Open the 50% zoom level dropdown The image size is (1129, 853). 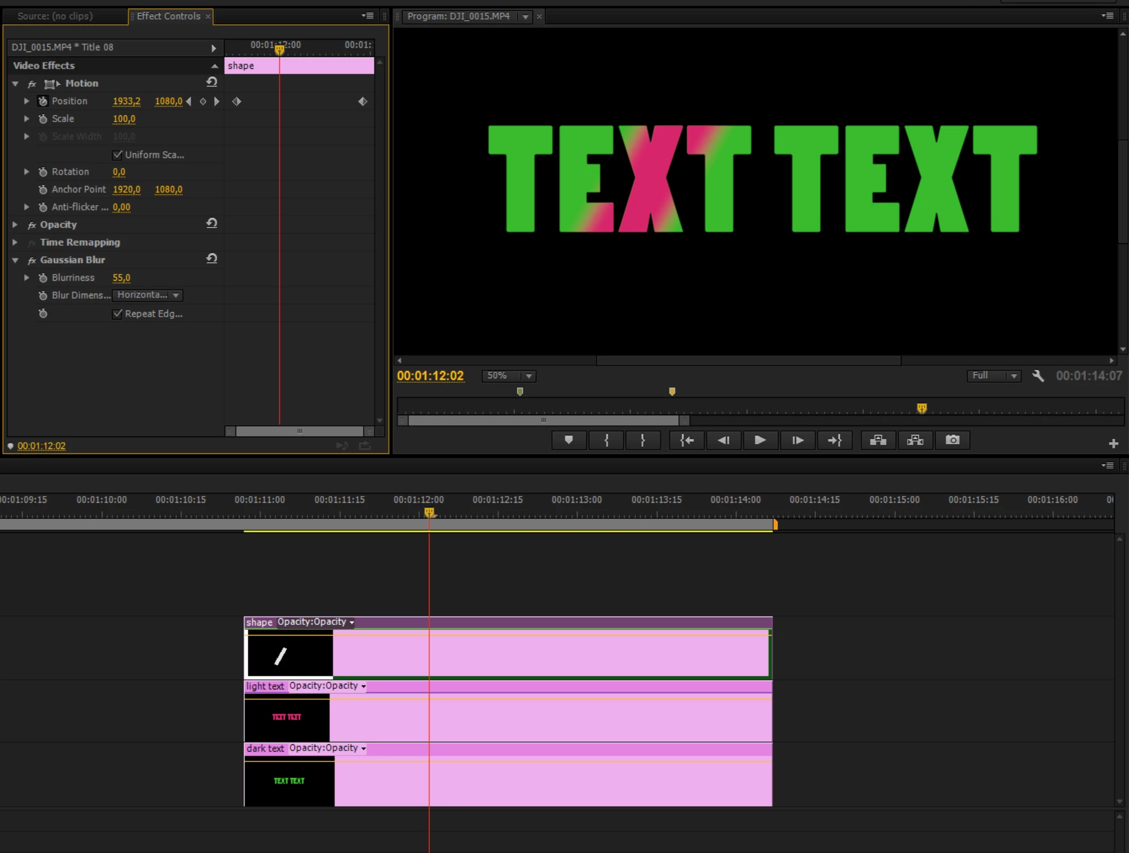pos(508,376)
